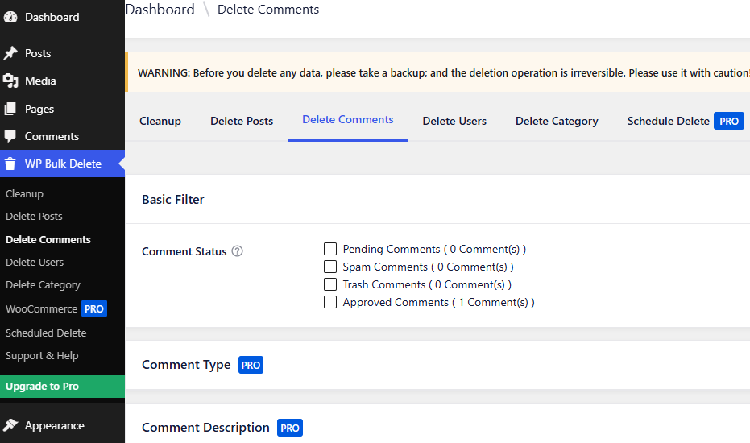Check the Pending Comments checkbox
750x443 pixels.
pos(330,249)
